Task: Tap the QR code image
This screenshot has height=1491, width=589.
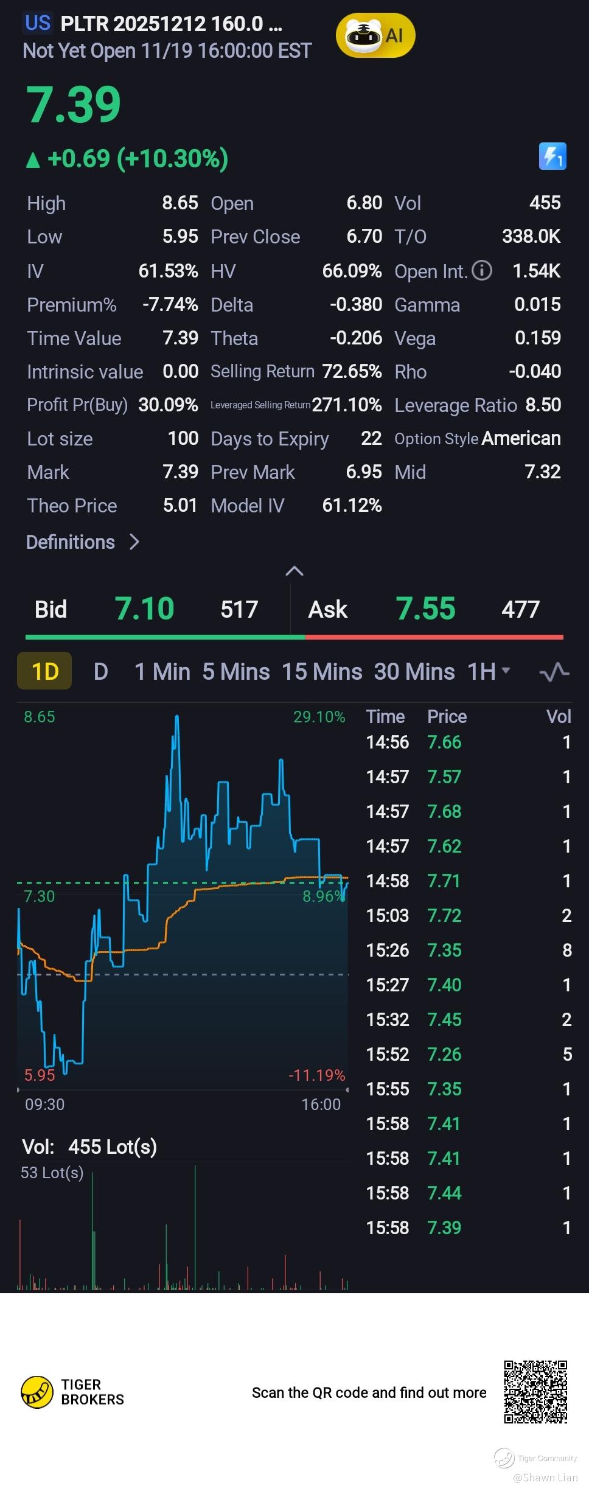Action: (535, 1392)
